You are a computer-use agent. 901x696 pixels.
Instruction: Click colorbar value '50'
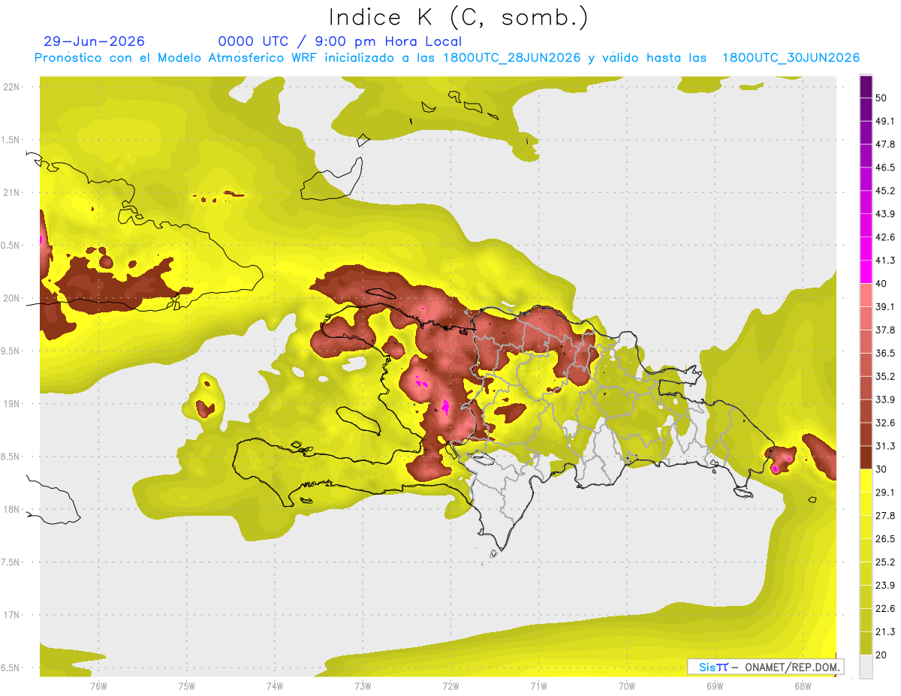882,98
